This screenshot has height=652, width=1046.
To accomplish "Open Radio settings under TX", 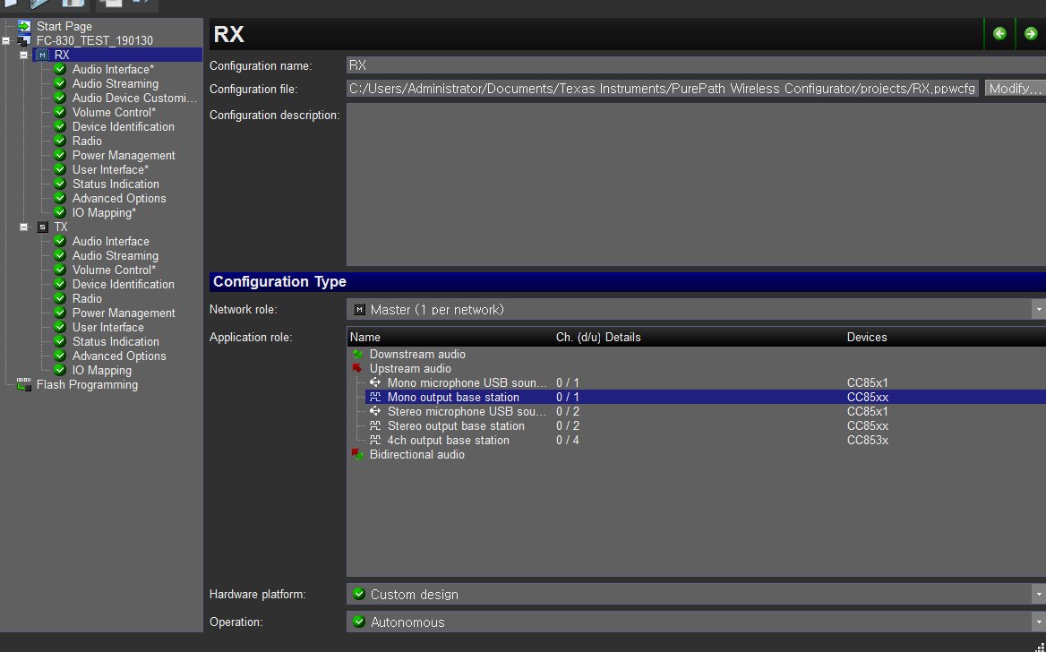I will coord(87,299).
